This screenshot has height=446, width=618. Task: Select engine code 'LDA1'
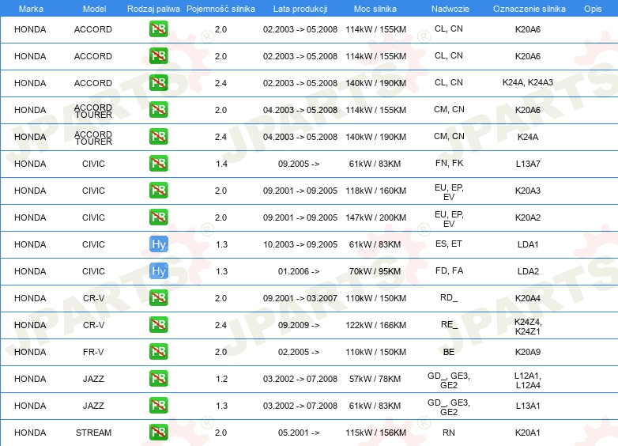point(528,244)
